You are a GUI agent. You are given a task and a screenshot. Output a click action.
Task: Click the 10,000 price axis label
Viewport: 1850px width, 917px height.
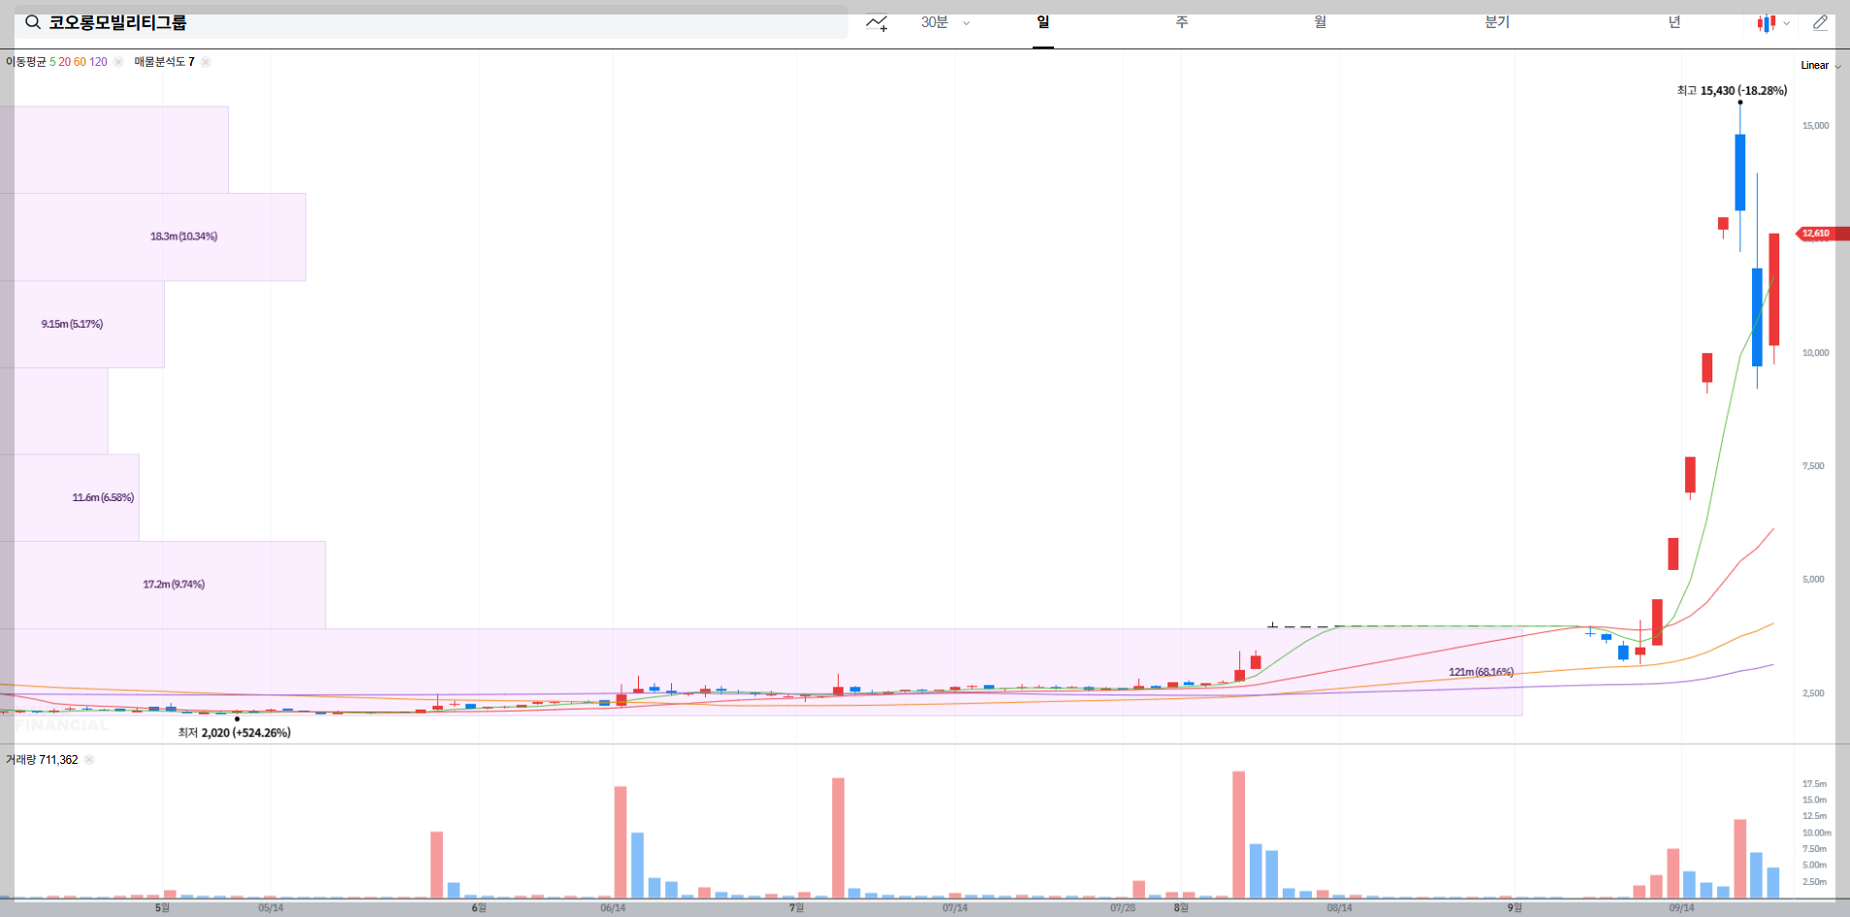[x=1815, y=353]
